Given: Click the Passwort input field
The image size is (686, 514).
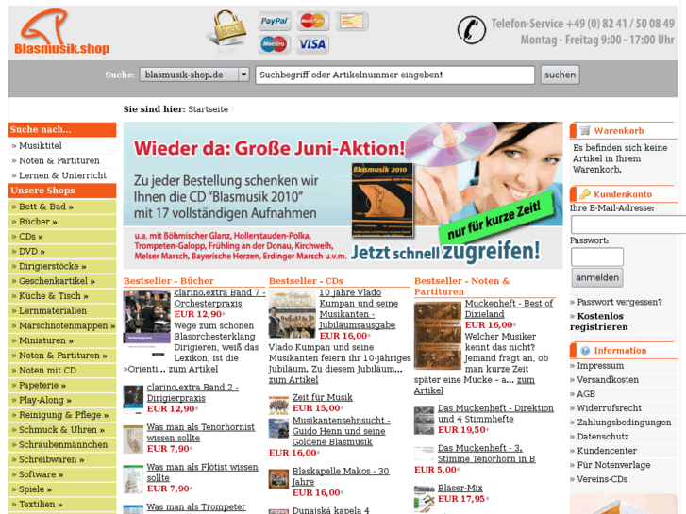Looking at the screenshot, I should (x=597, y=257).
